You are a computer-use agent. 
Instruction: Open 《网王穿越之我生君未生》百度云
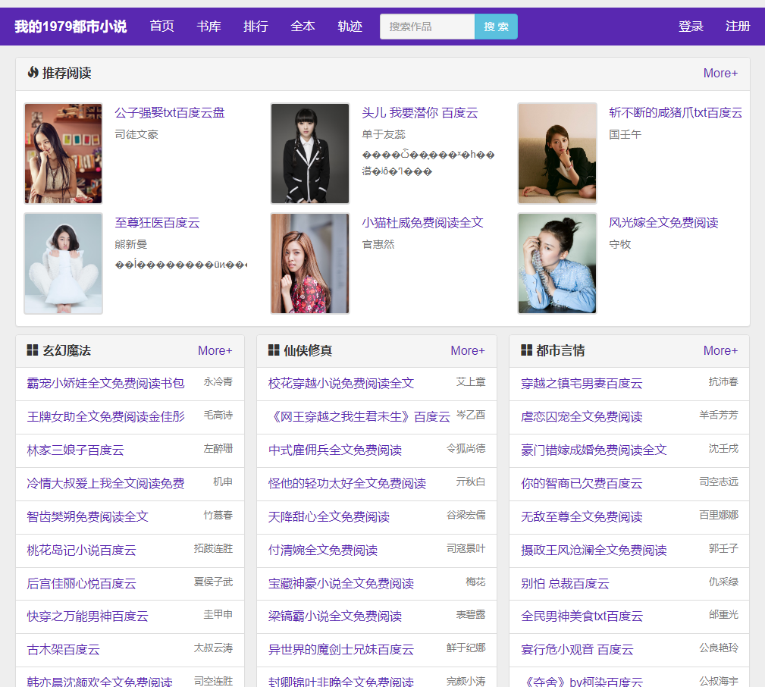(359, 417)
